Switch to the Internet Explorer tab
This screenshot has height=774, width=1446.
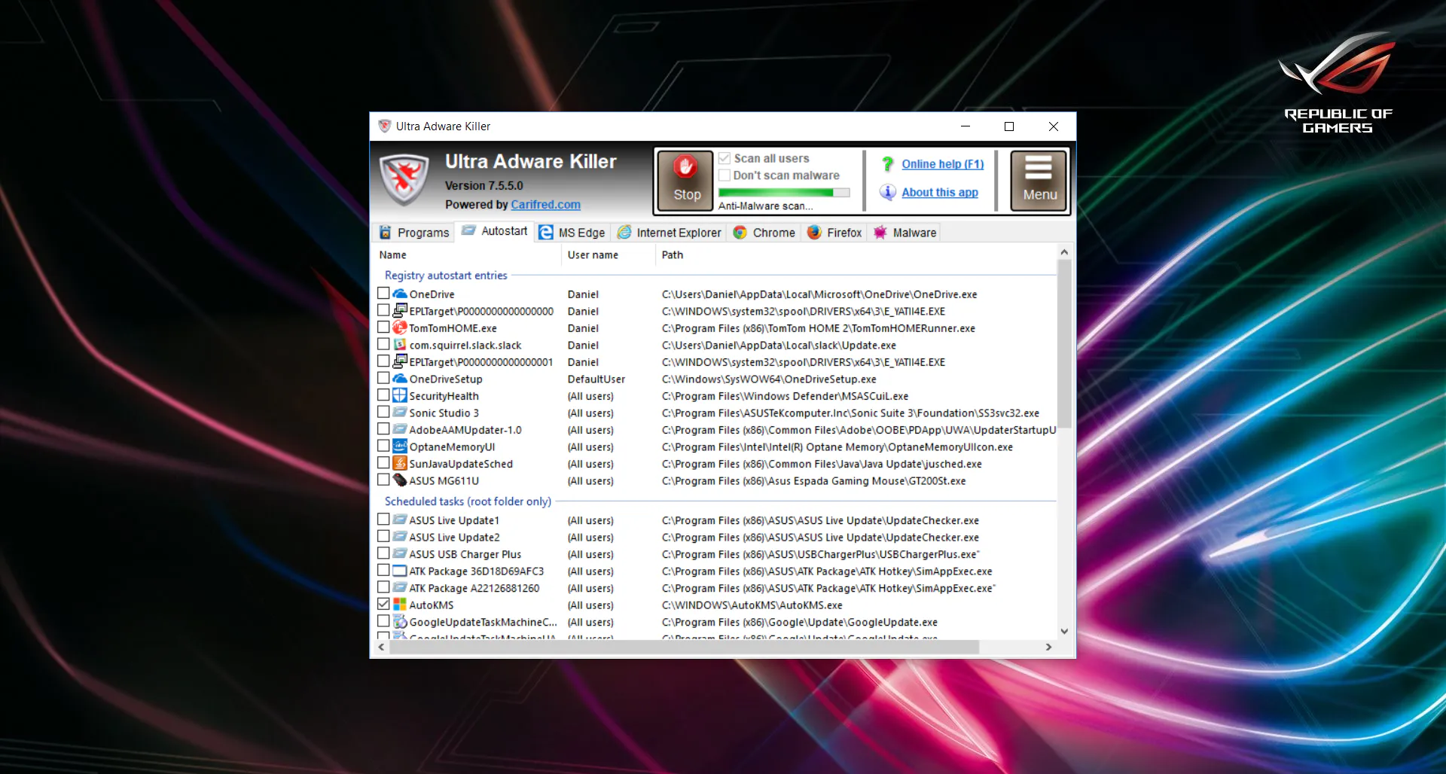tap(669, 233)
